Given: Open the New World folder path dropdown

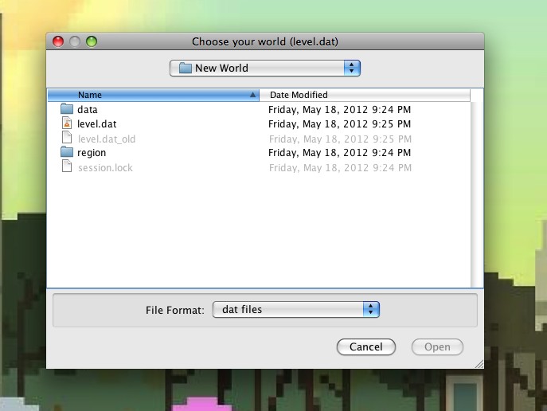Looking at the screenshot, I should click(264, 68).
